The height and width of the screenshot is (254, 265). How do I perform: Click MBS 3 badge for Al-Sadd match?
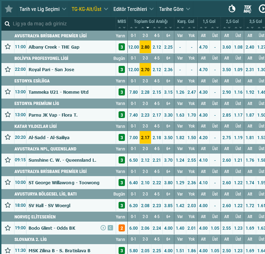click(122, 137)
